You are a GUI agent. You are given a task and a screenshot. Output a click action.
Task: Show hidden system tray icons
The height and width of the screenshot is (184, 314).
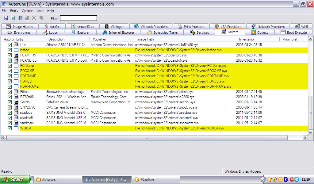coord(263,179)
